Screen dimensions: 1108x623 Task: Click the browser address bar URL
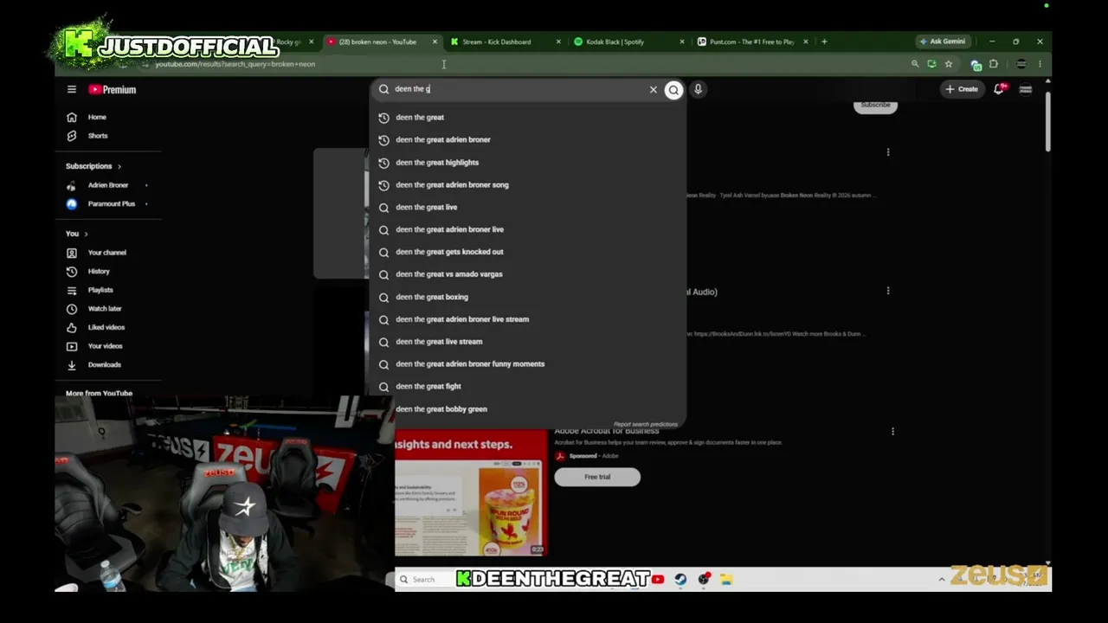(x=235, y=64)
